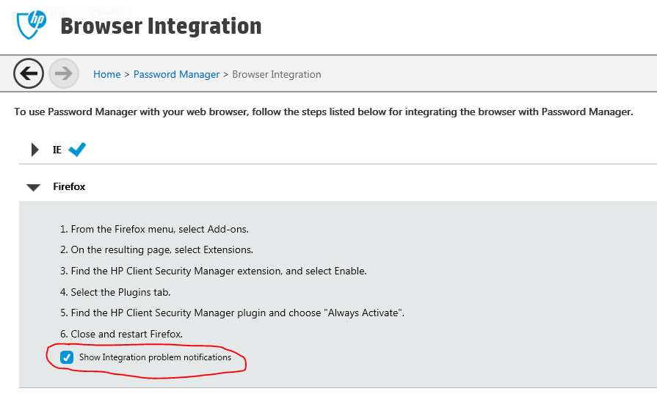Click the HP shield logo
Viewport: 657px width, 416px height.
click(x=32, y=25)
